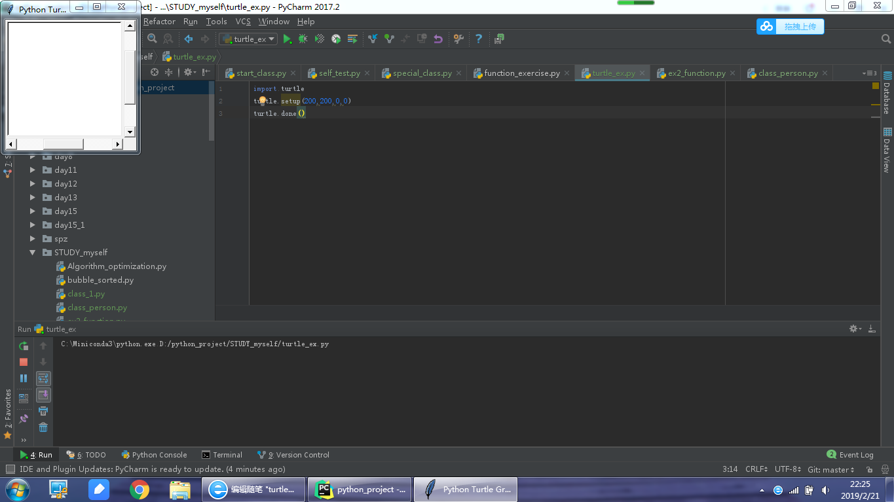The width and height of the screenshot is (894, 502).
Task: Run turtle_ex with coverage icon
Action: point(320,39)
